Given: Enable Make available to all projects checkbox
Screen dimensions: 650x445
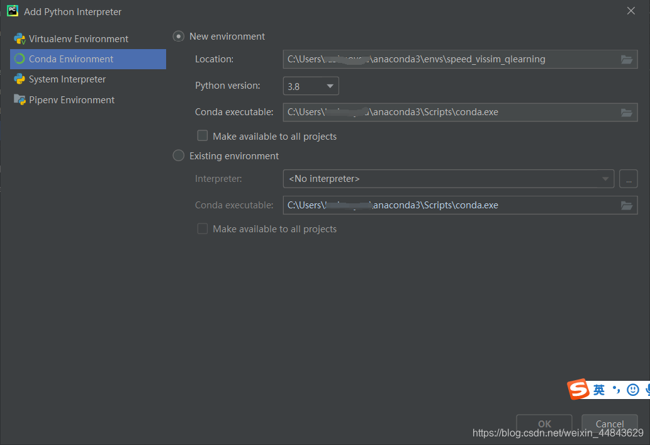Looking at the screenshot, I should point(203,135).
